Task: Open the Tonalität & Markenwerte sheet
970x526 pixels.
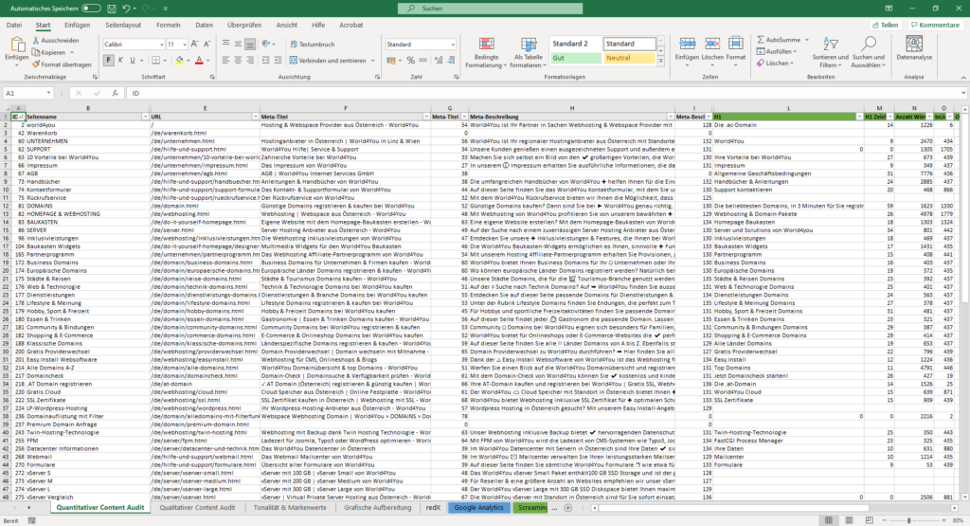Action: coord(290,507)
